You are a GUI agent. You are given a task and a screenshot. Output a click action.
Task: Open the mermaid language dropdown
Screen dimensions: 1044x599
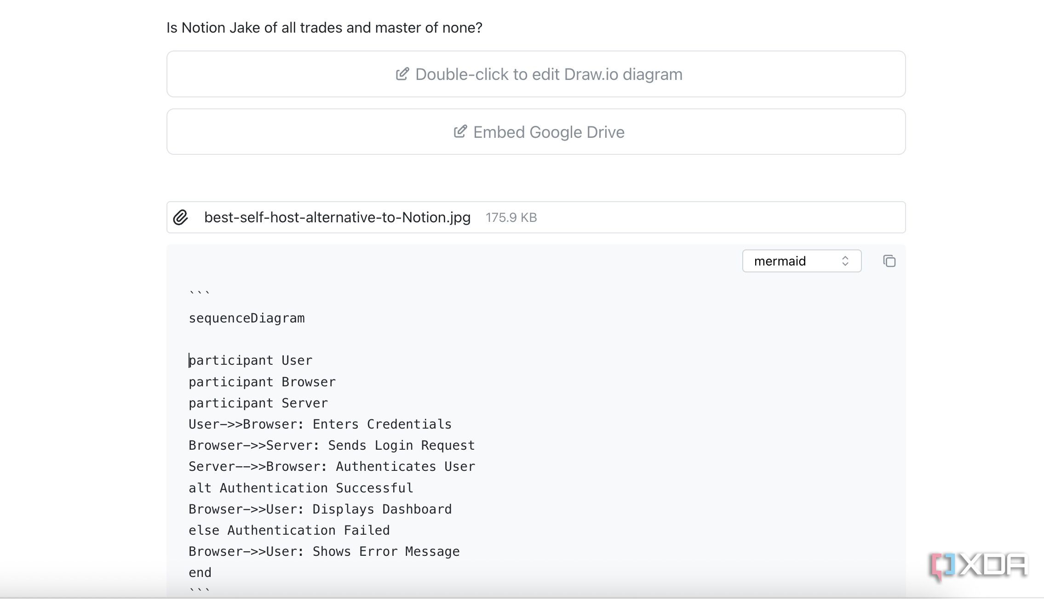[802, 261]
